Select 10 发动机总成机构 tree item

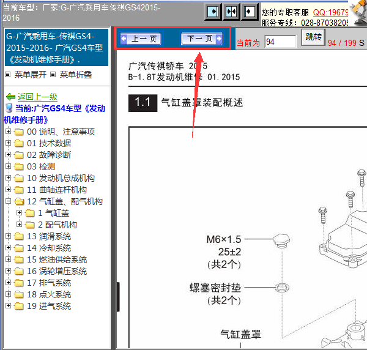click(61, 178)
